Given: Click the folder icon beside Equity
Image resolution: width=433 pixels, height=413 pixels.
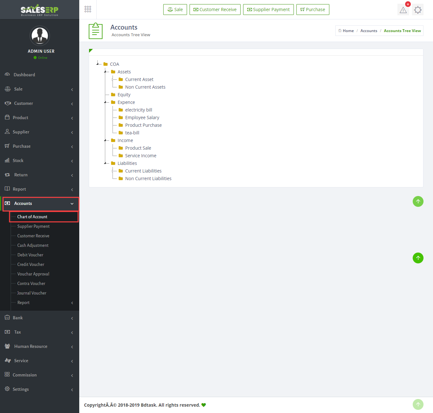Looking at the screenshot, I should [x=113, y=95].
